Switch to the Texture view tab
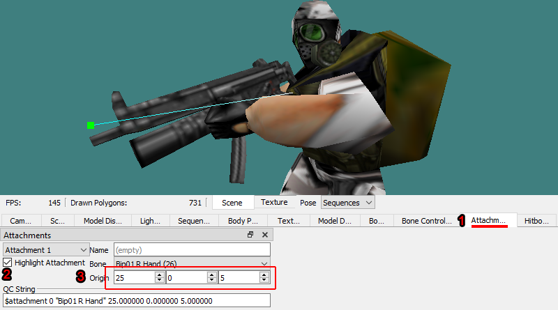 (x=274, y=202)
